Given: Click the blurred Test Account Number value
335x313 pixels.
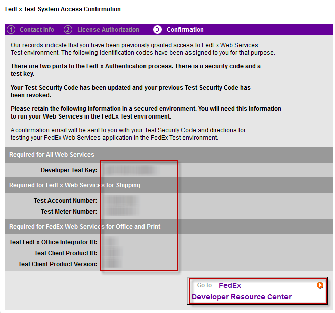Looking at the screenshot, I should (x=121, y=201).
